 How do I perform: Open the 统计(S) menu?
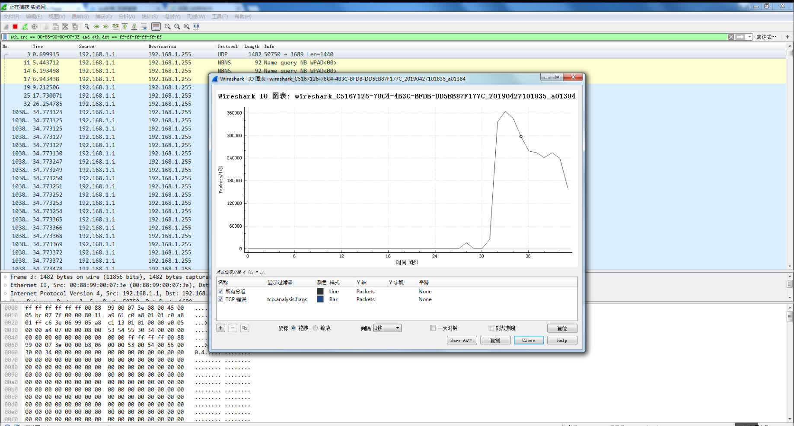(x=150, y=16)
